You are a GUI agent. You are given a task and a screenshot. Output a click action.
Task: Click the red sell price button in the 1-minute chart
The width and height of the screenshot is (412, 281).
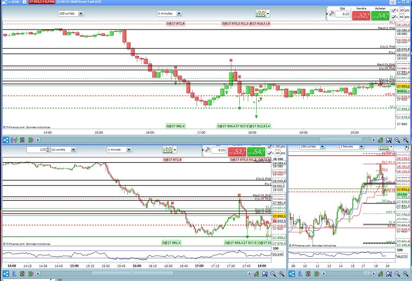(x=237, y=152)
